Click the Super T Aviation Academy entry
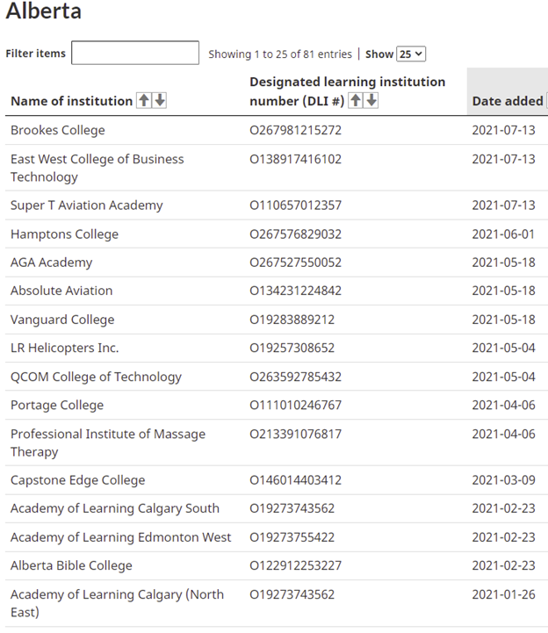 (86, 205)
